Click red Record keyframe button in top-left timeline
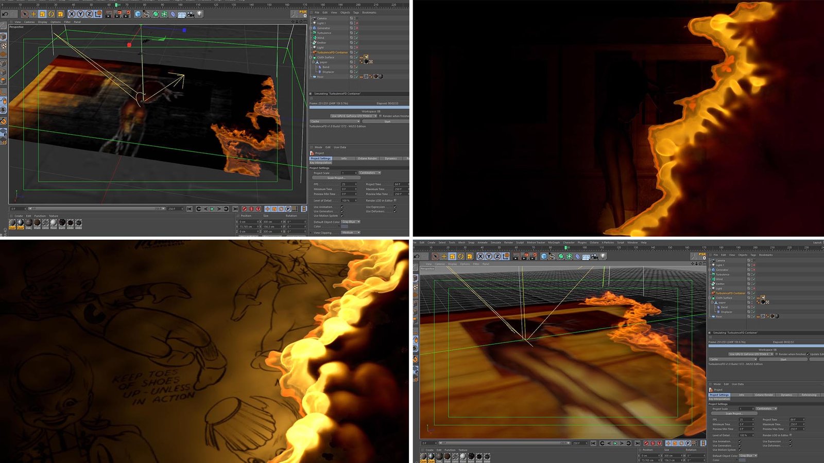Image resolution: width=824 pixels, height=463 pixels. (x=245, y=209)
